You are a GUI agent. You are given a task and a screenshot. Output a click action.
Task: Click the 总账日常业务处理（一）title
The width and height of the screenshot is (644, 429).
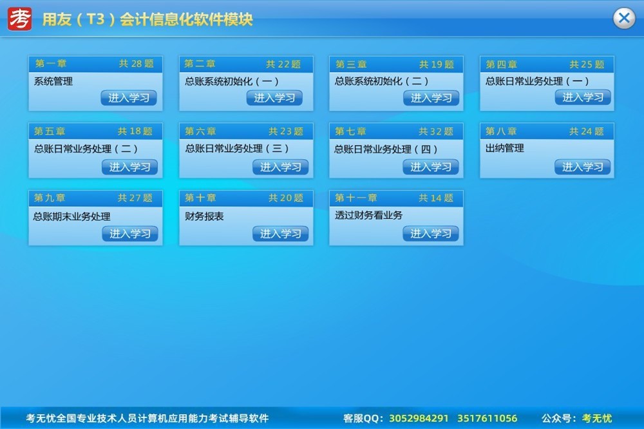(538, 81)
